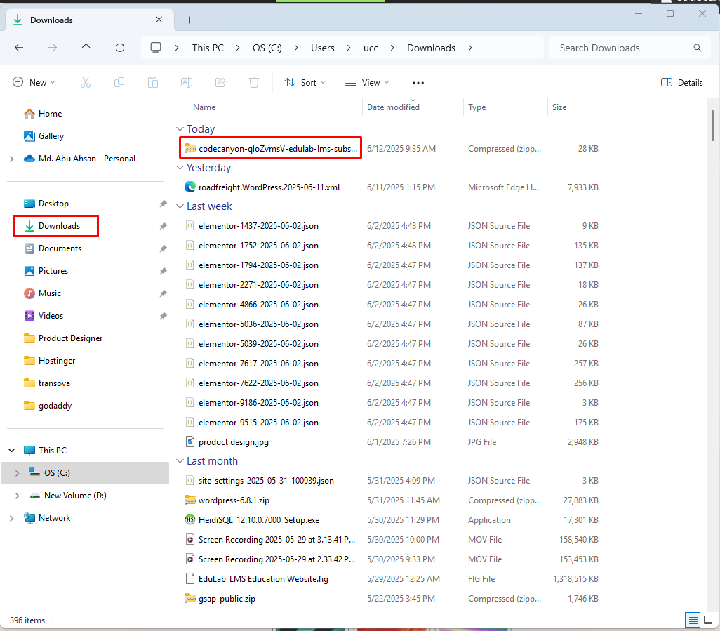
Task: Click the Share icon in the toolbar
Action: (220, 82)
